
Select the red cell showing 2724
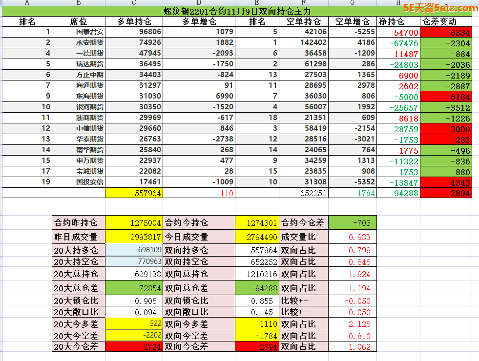click(134, 347)
